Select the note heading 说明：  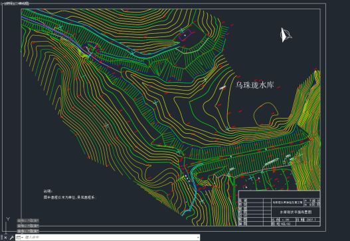tap(48, 191)
